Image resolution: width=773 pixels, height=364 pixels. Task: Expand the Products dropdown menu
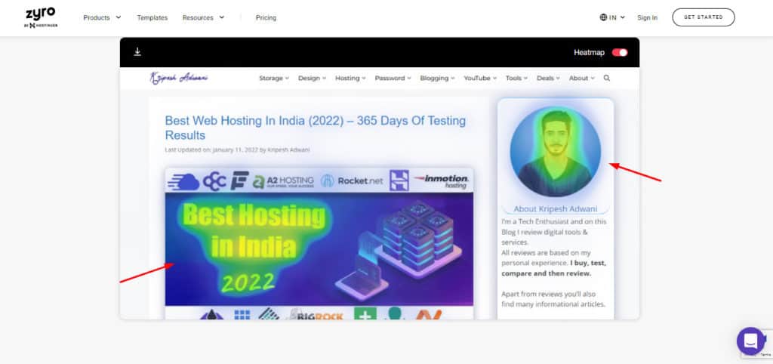pyautogui.click(x=102, y=17)
